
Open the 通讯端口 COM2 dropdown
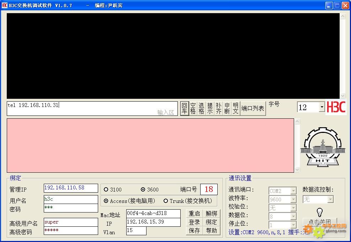293,191
